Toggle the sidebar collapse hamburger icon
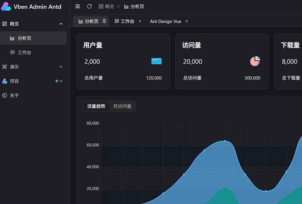This screenshot has width=302, height=204. 78,7
